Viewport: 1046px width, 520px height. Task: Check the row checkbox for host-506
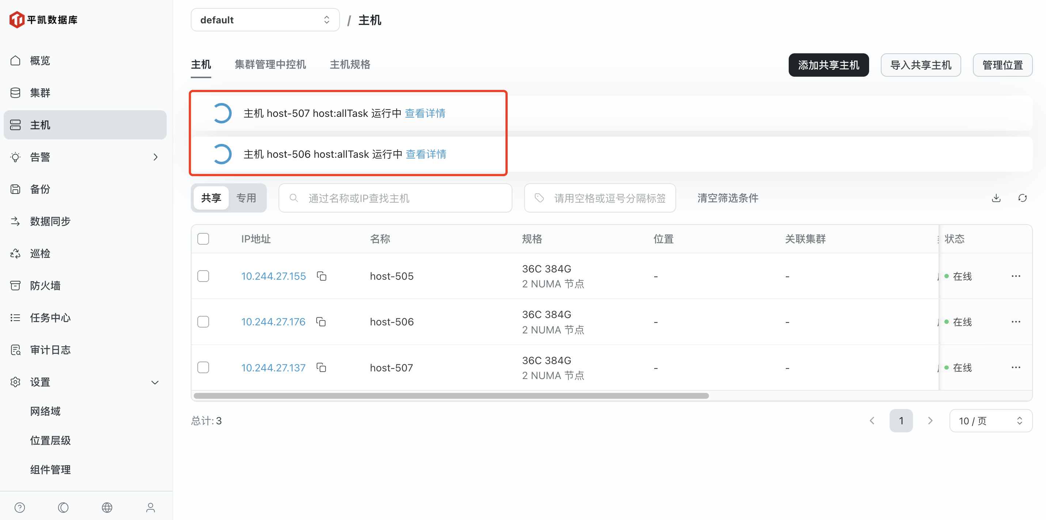pos(204,321)
